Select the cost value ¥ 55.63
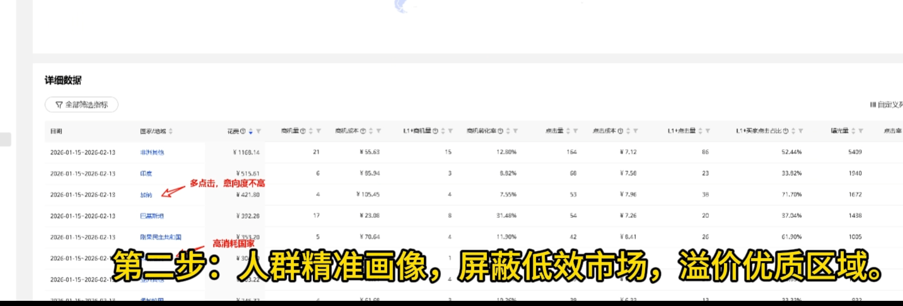This screenshot has height=306, width=903. [370, 152]
